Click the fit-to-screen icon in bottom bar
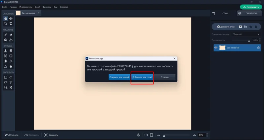Image resolution: width=264 pixels, height=140 pixels. coord(151,135)
